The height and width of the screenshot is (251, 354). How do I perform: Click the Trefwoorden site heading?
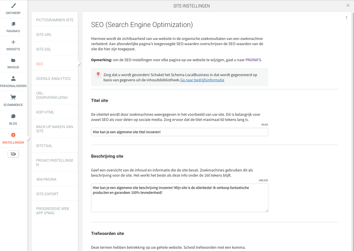(x=107, y=233)
